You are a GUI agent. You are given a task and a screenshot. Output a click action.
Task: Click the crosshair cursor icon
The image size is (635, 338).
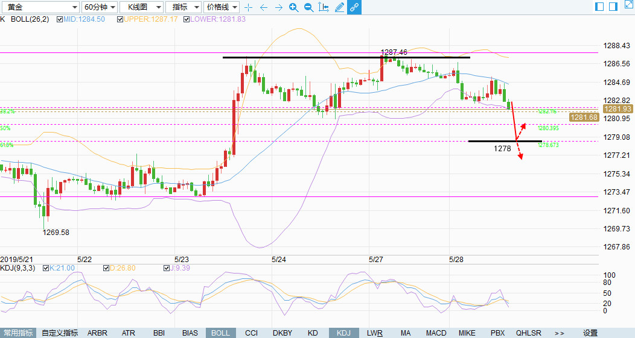coord(248,7)
